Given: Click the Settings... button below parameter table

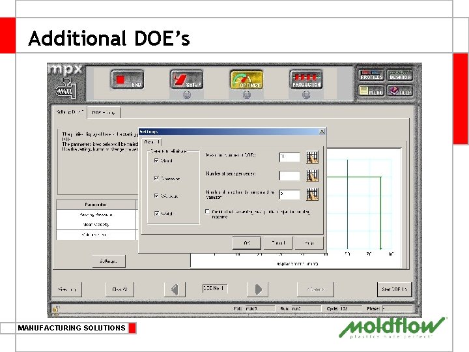Looking at the screenshot, I should pos(109,261).
